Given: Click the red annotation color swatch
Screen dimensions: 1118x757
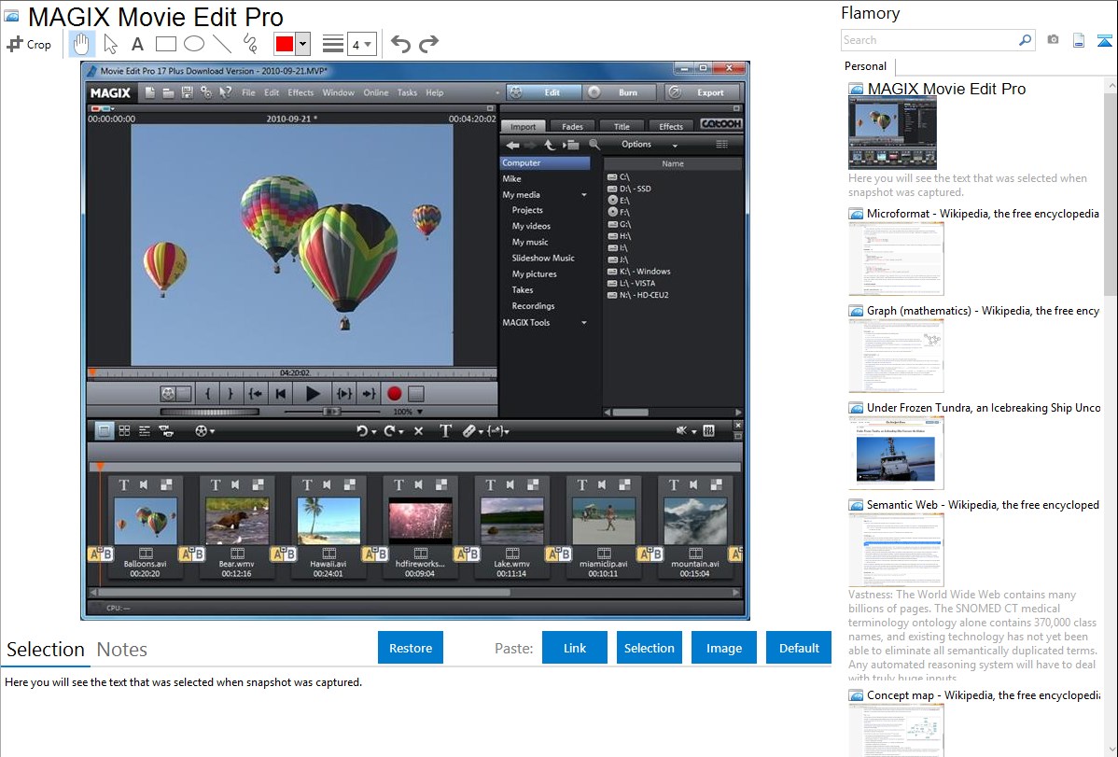Looking at the screenshot, I should pos(285,44).
